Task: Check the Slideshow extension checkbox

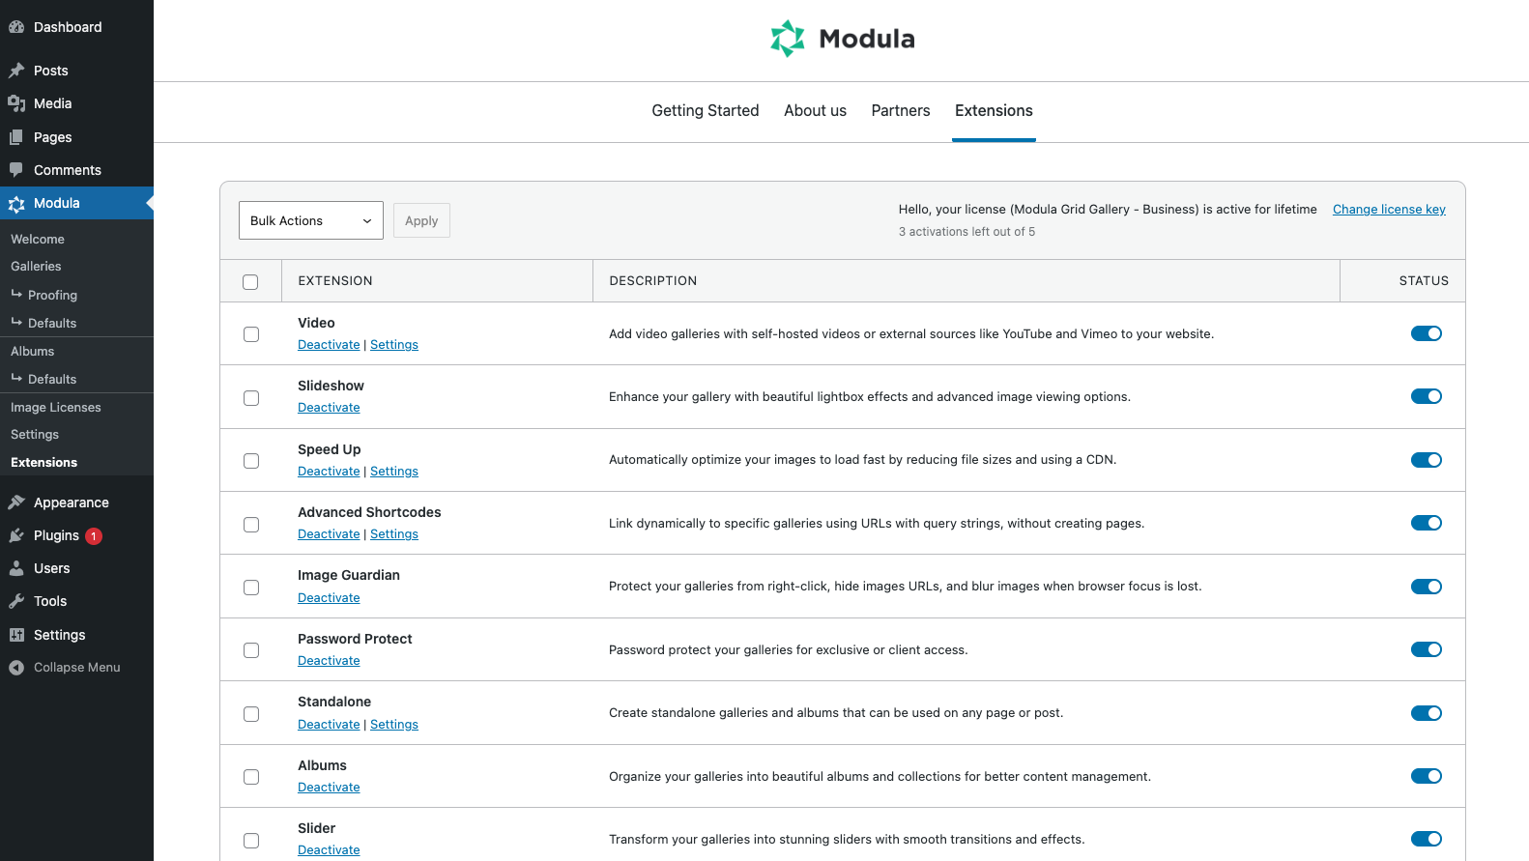Action: pyautogui.click(x=251, y=398)
